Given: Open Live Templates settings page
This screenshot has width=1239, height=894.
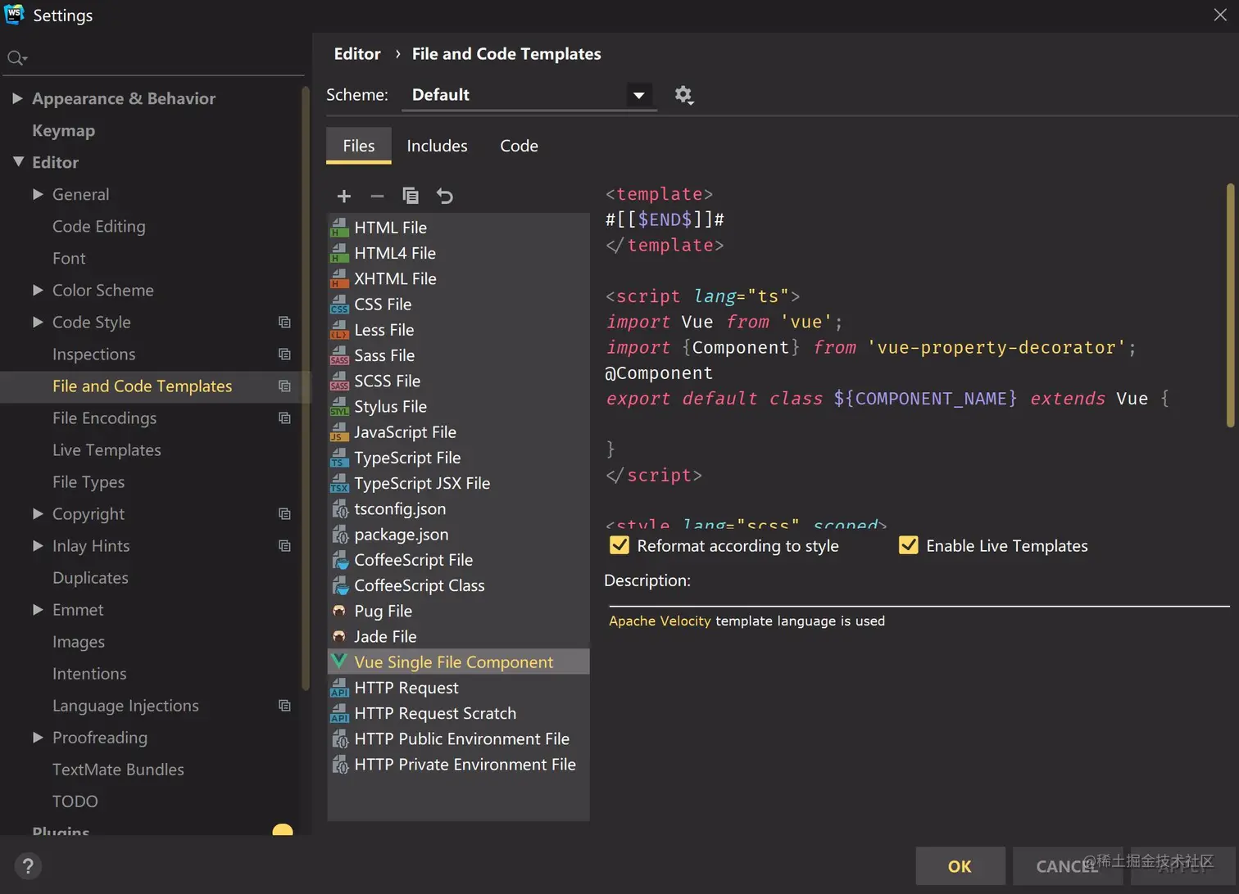Looking at the screenshot, I should [107, 449].
